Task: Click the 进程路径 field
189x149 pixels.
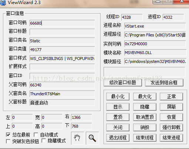Action: pos(155,35)
